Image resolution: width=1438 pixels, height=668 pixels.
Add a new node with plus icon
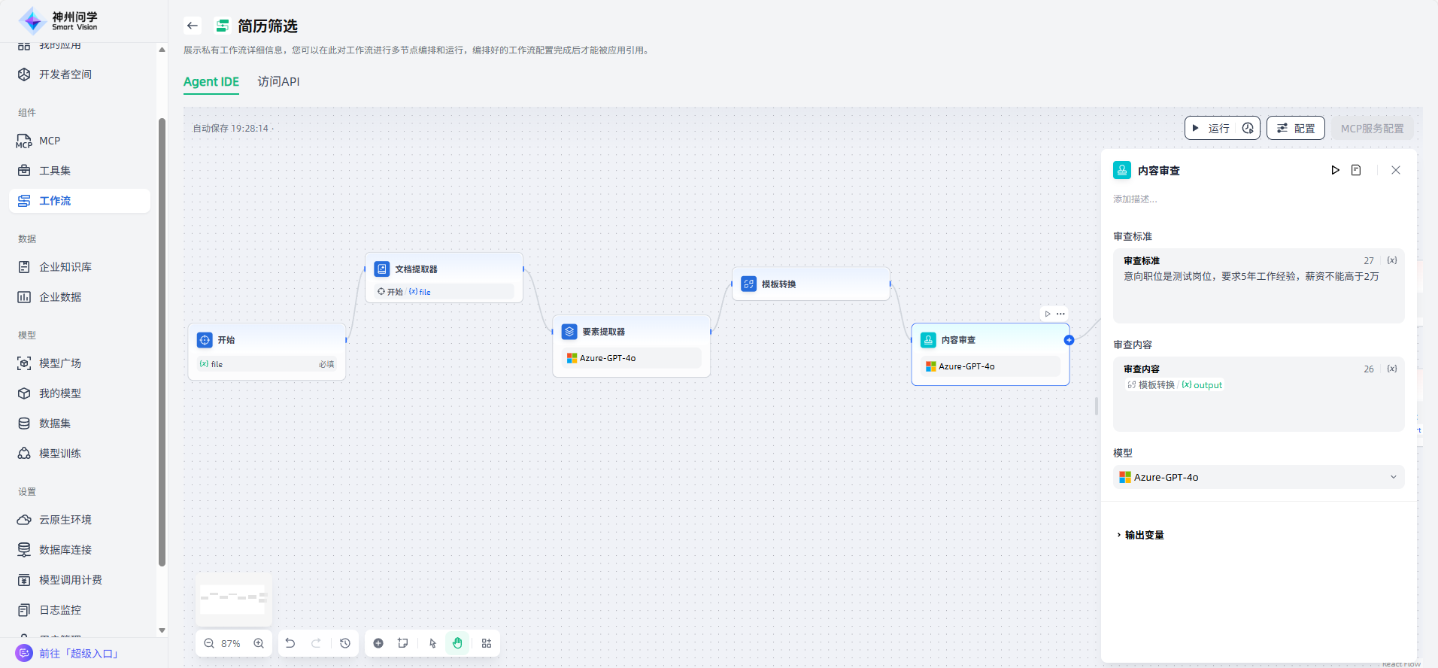(x=378, y=643)
